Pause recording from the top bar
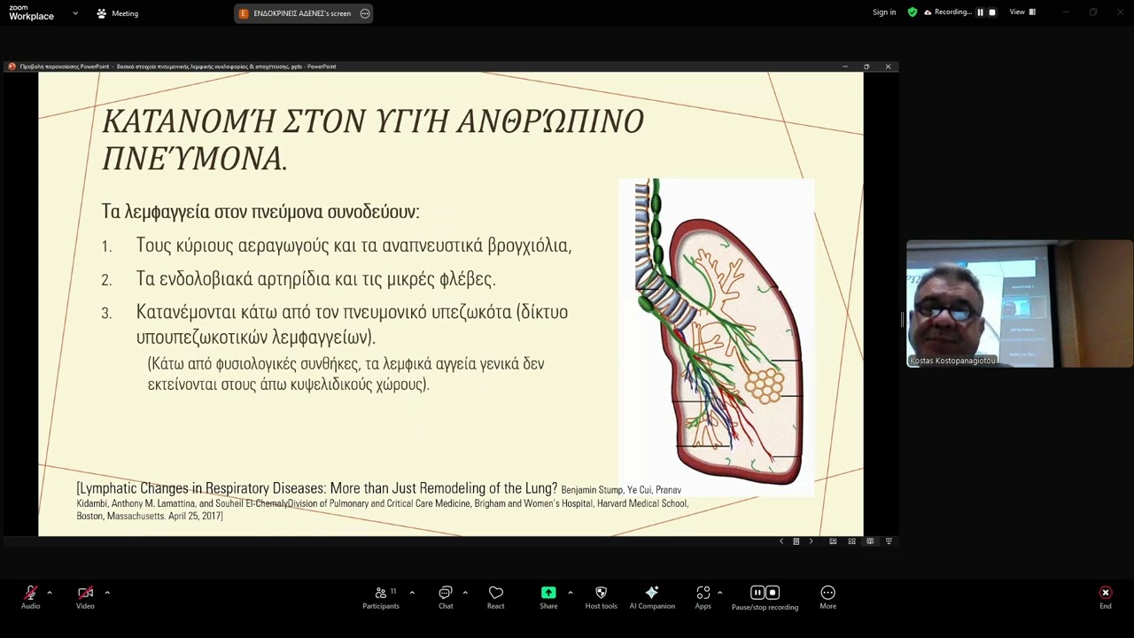1134x638 pixels. pos(980,12)
